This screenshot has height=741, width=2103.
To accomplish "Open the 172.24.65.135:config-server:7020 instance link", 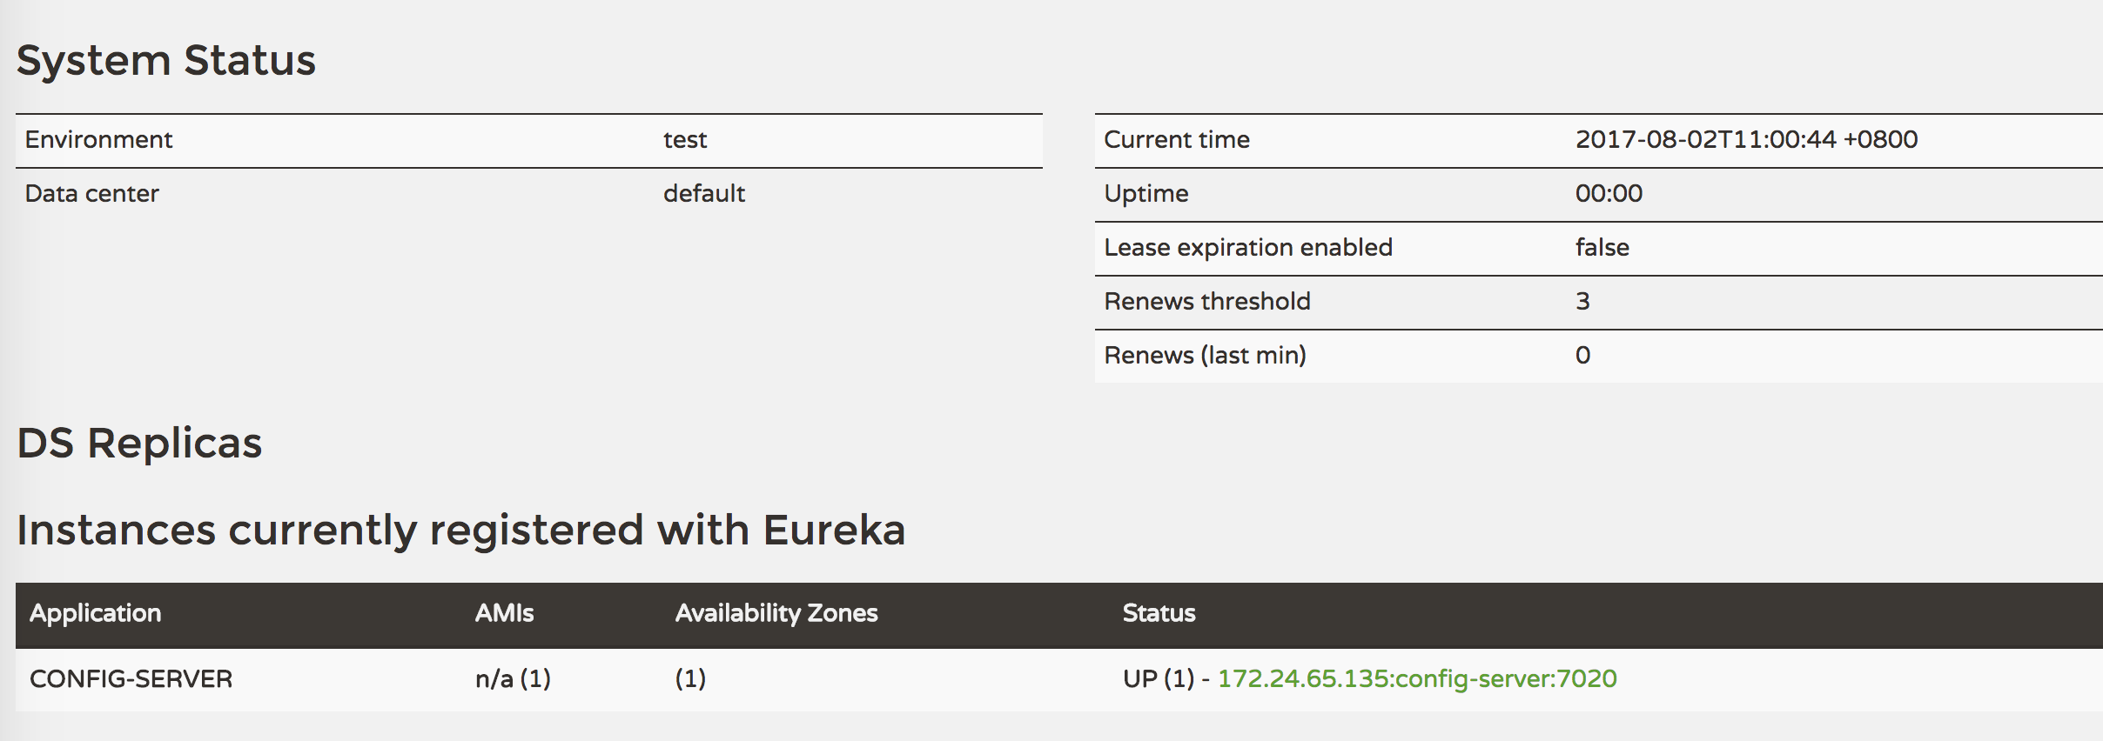I will [x=1416, y=678].
